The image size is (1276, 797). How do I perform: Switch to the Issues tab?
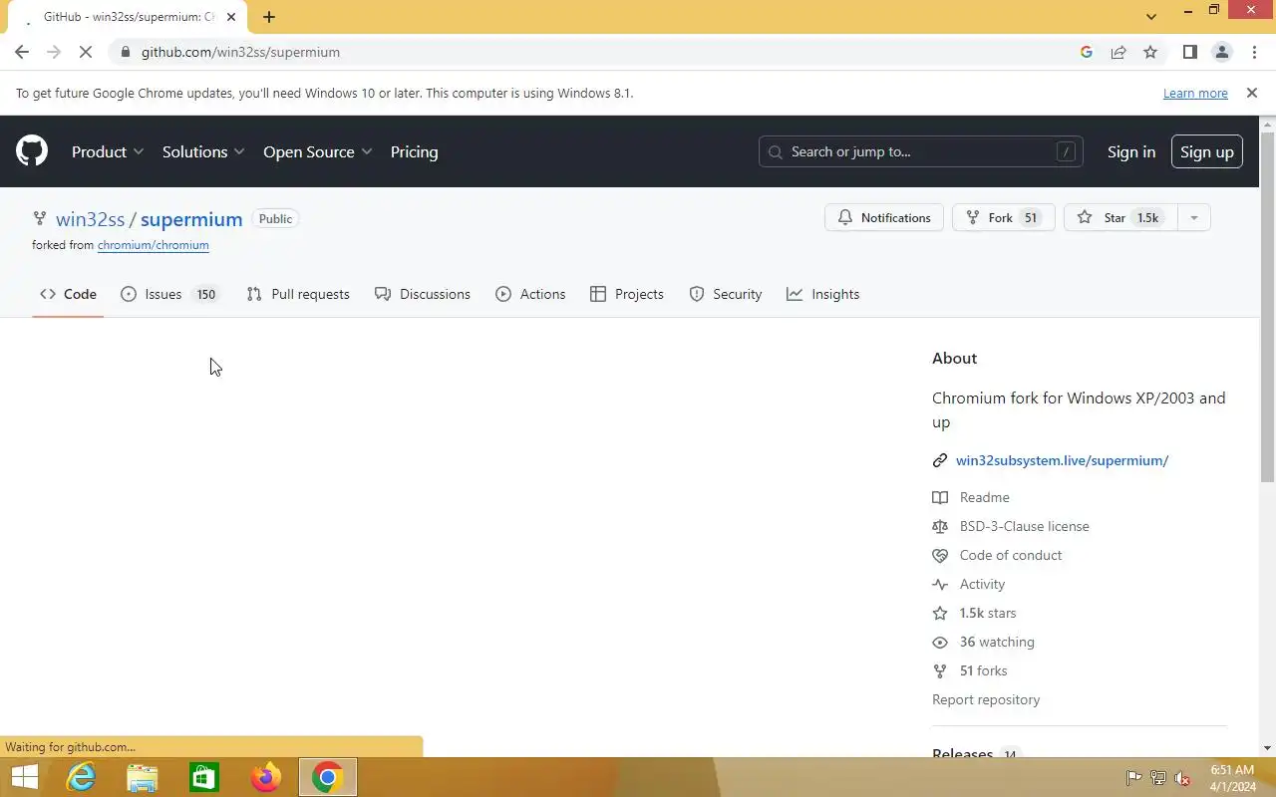169,294
